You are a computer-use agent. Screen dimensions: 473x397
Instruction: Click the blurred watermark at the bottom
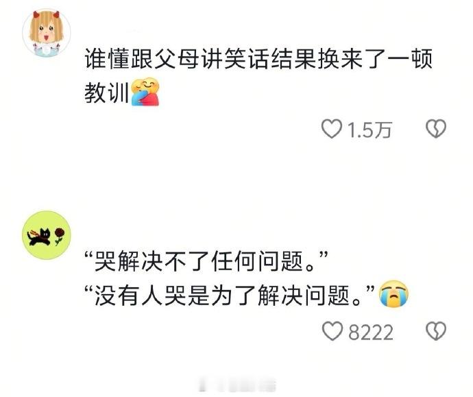pyautogui.click(x=236, y=385)
